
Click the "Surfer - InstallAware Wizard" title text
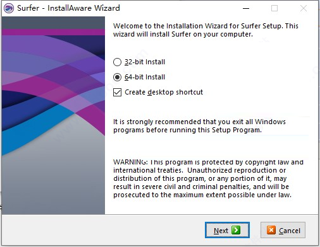click(68, 8)
